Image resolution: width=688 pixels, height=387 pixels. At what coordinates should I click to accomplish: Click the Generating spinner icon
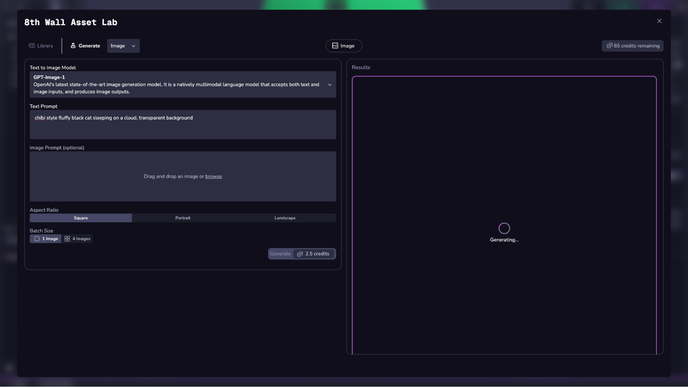504,228
